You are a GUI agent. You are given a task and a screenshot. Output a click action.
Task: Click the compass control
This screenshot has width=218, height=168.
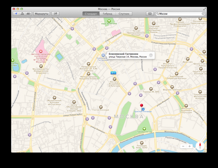[200, 146]
